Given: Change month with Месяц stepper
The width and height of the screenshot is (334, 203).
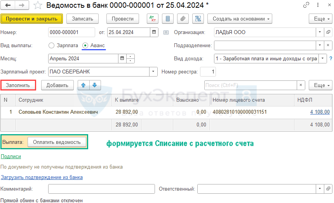Looking at the screenshot, I should point(130,58).
